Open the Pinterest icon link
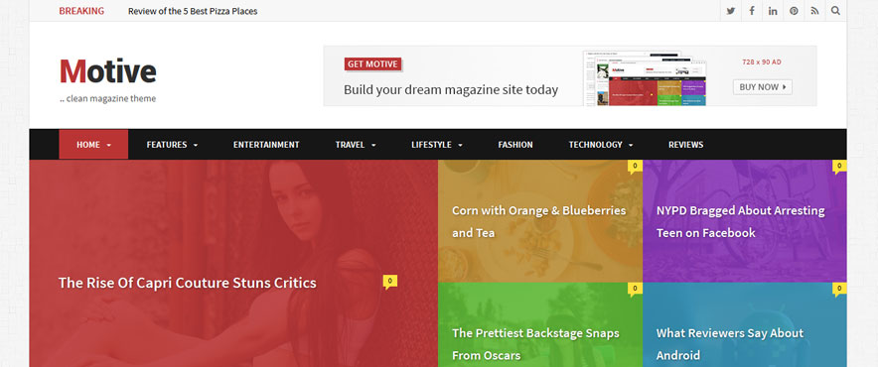Image resolution: width=878 pixels, height=367 pixels. (794, 11)
